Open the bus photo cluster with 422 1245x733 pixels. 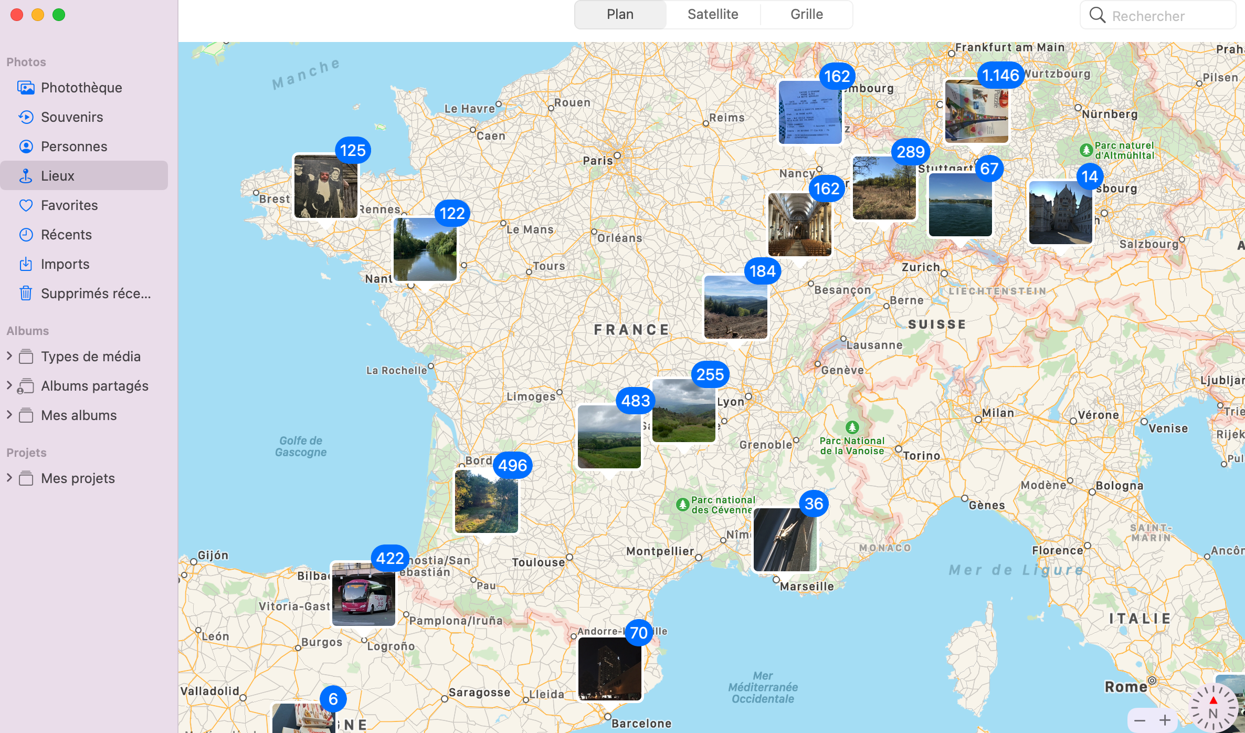(x=363, y=594)
